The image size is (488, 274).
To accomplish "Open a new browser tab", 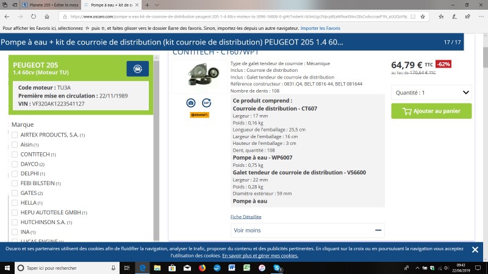I will tap(147, 5).
